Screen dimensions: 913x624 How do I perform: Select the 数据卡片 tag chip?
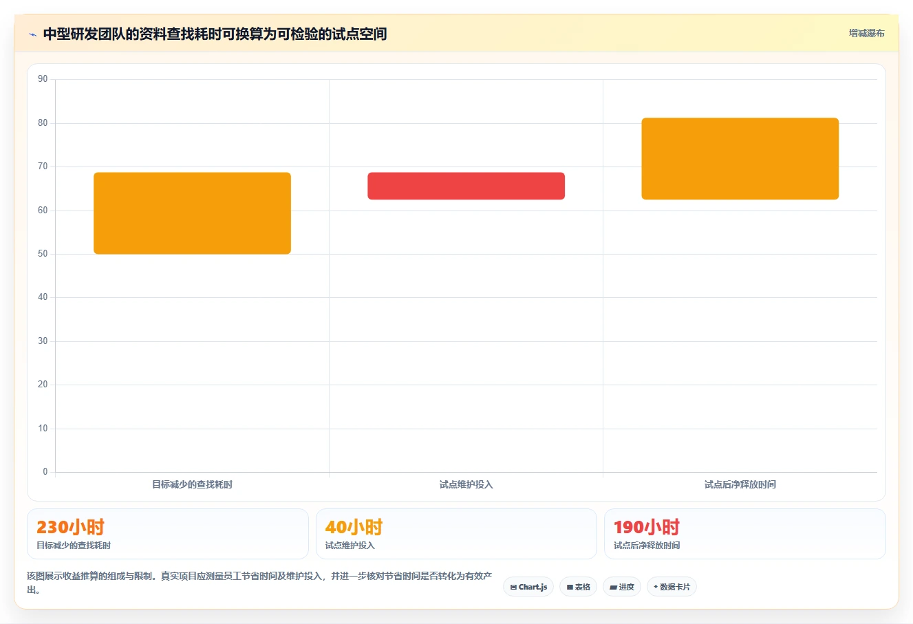point(672,587)
